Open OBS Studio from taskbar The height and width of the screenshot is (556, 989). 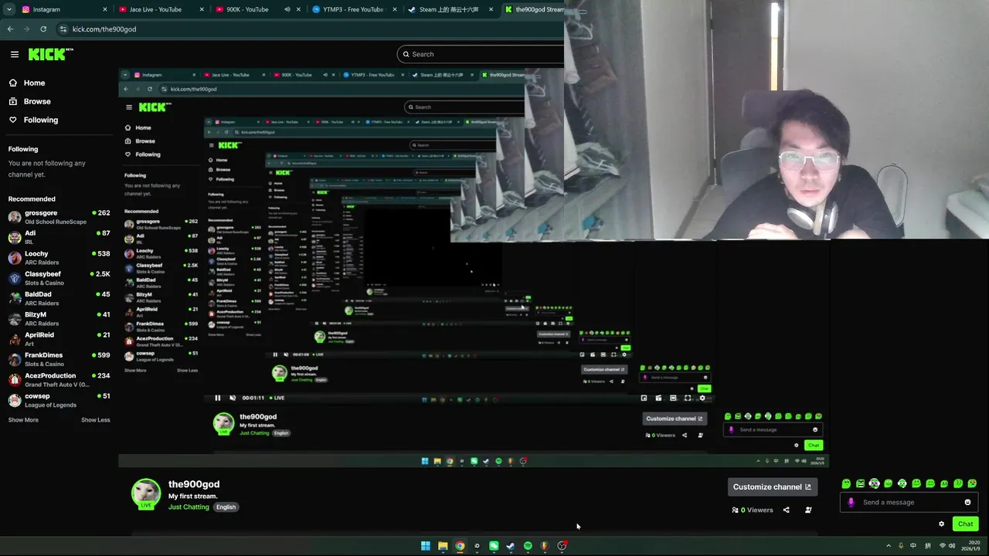(x=562, y=546)
